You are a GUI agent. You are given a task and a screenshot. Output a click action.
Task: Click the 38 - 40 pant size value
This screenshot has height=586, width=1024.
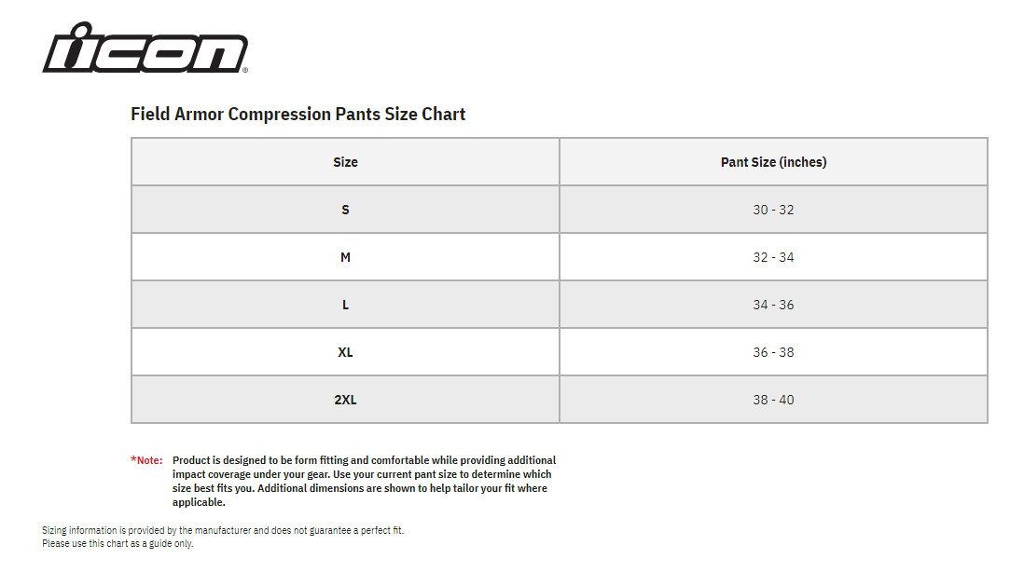coord(773,400)
